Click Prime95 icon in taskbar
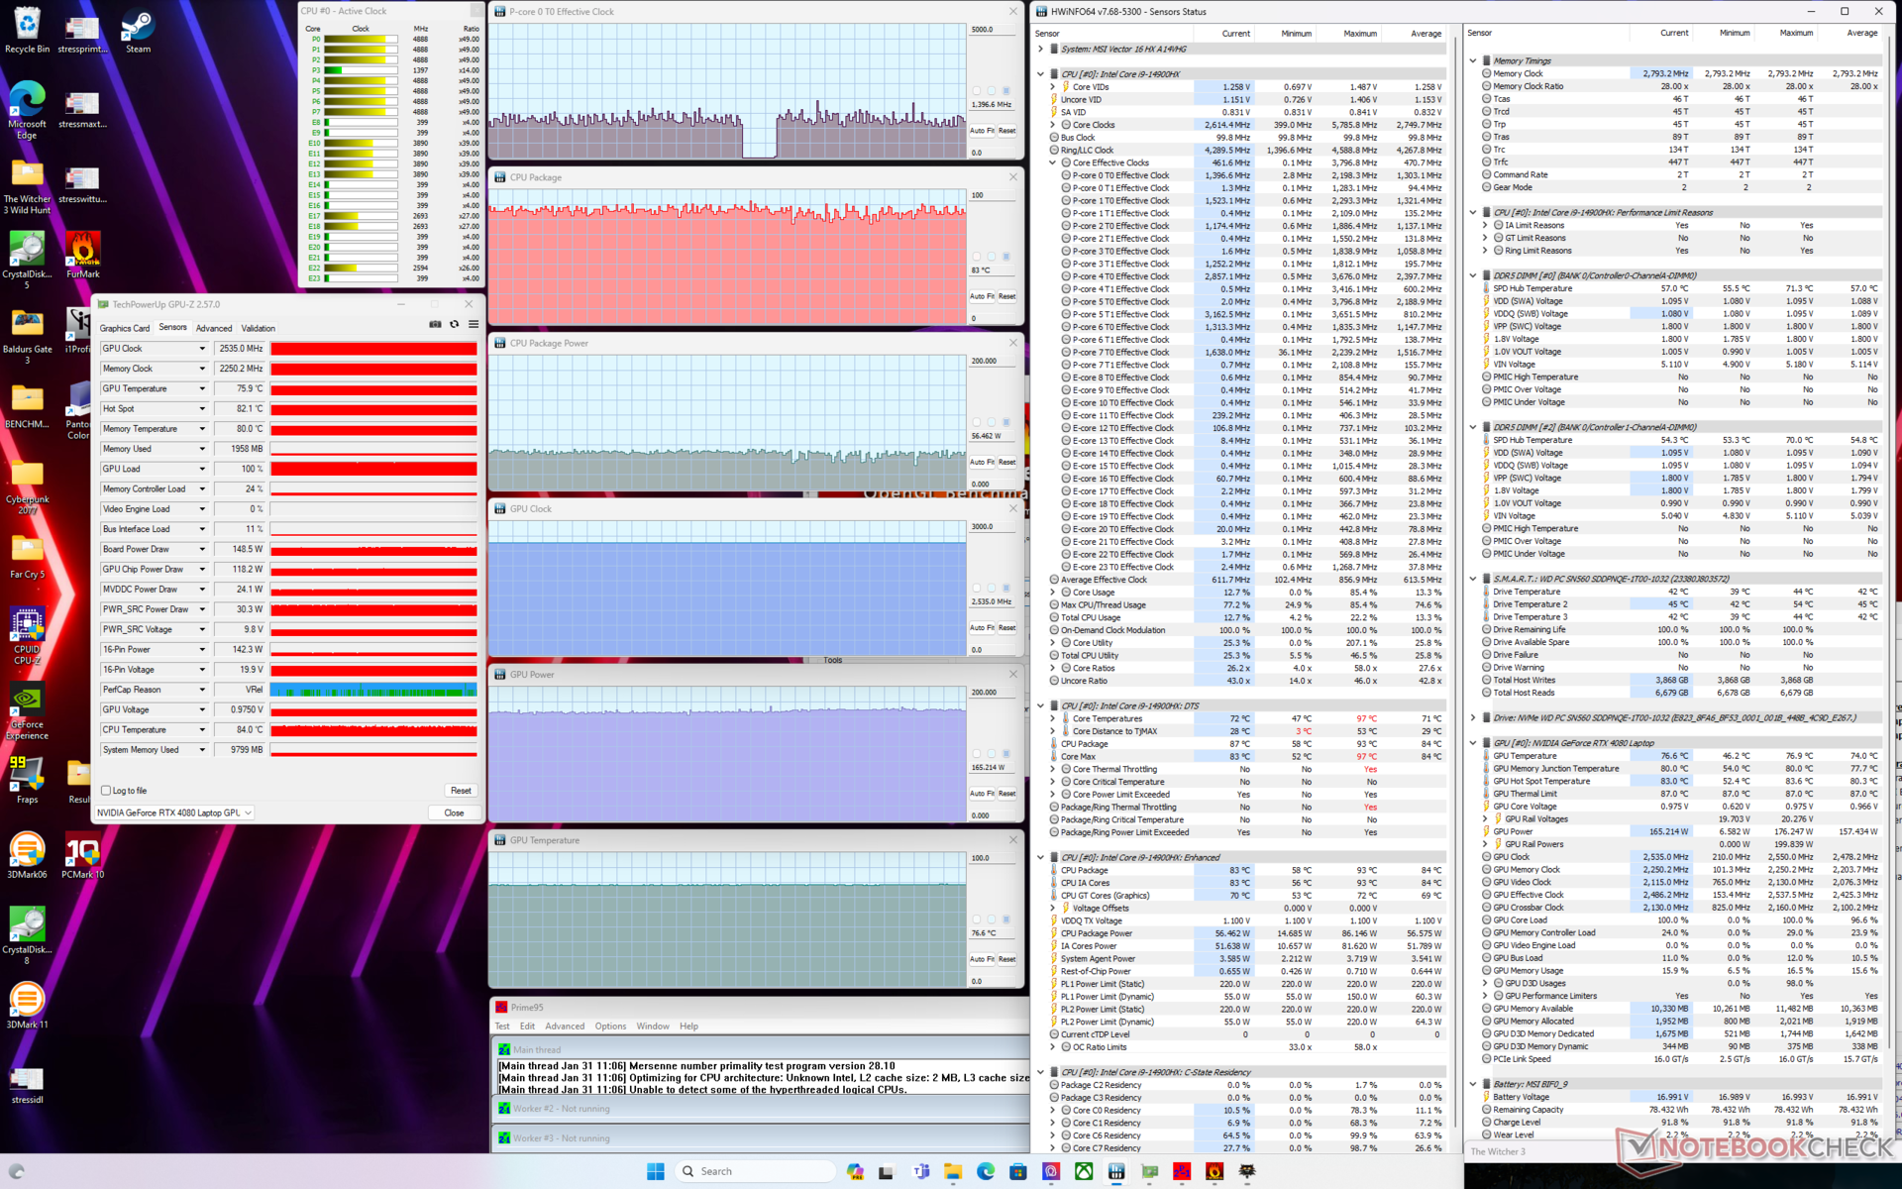The width and height of the screenshot is (1902, 1189). click(1182, 1171)
